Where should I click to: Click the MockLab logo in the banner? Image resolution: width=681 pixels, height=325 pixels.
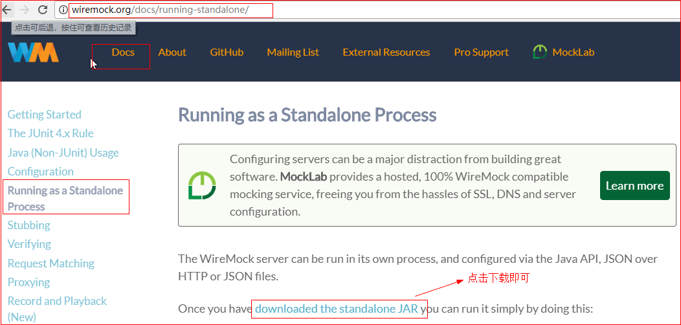click(201, 186)
